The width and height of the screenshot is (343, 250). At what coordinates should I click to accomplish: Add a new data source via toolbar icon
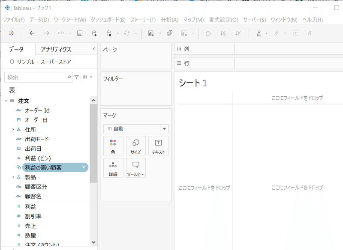tap(94, 33)
